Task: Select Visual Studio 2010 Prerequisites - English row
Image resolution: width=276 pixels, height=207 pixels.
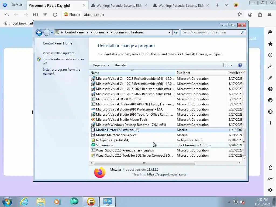Action: pyautogui.click(x=166, y=150)
